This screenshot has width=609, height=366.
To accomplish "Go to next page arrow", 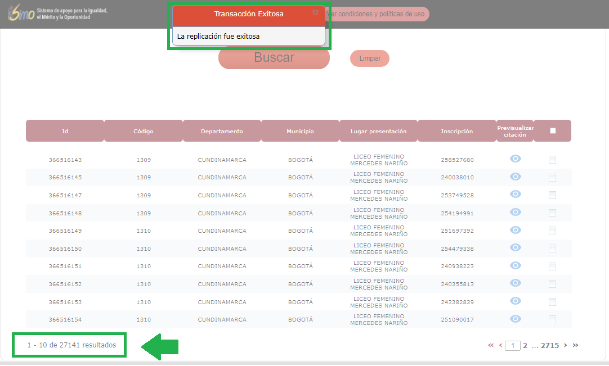I will [x=565, y=346].
